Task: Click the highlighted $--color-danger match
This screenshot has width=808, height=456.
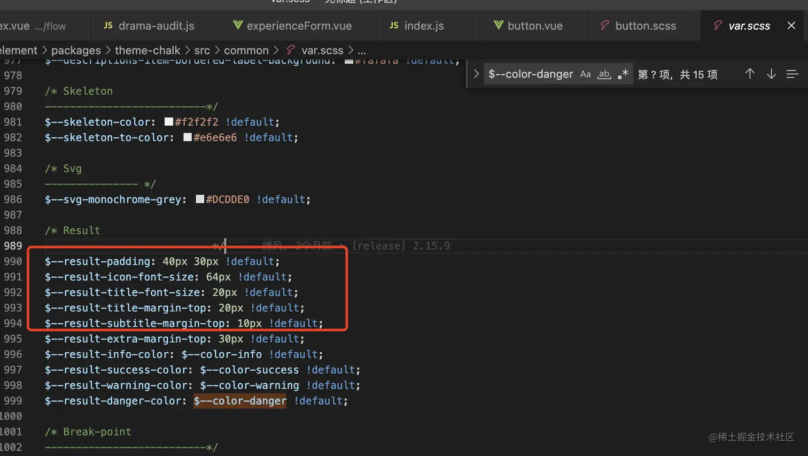Action: click(x=240, y=401)
